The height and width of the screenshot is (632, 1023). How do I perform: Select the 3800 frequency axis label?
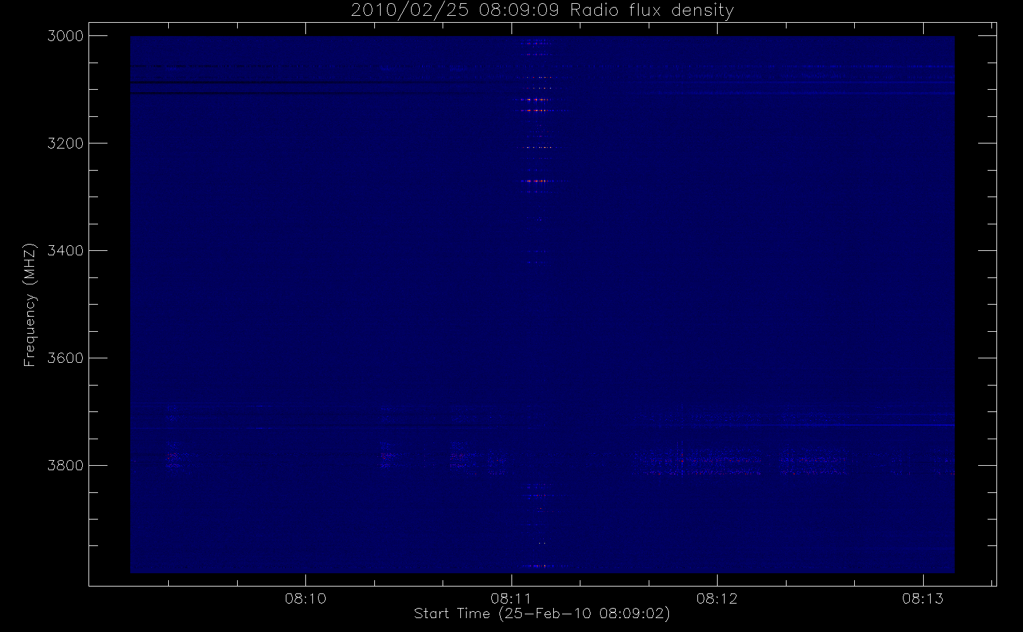pyautogui.click(x=65, y=466)
